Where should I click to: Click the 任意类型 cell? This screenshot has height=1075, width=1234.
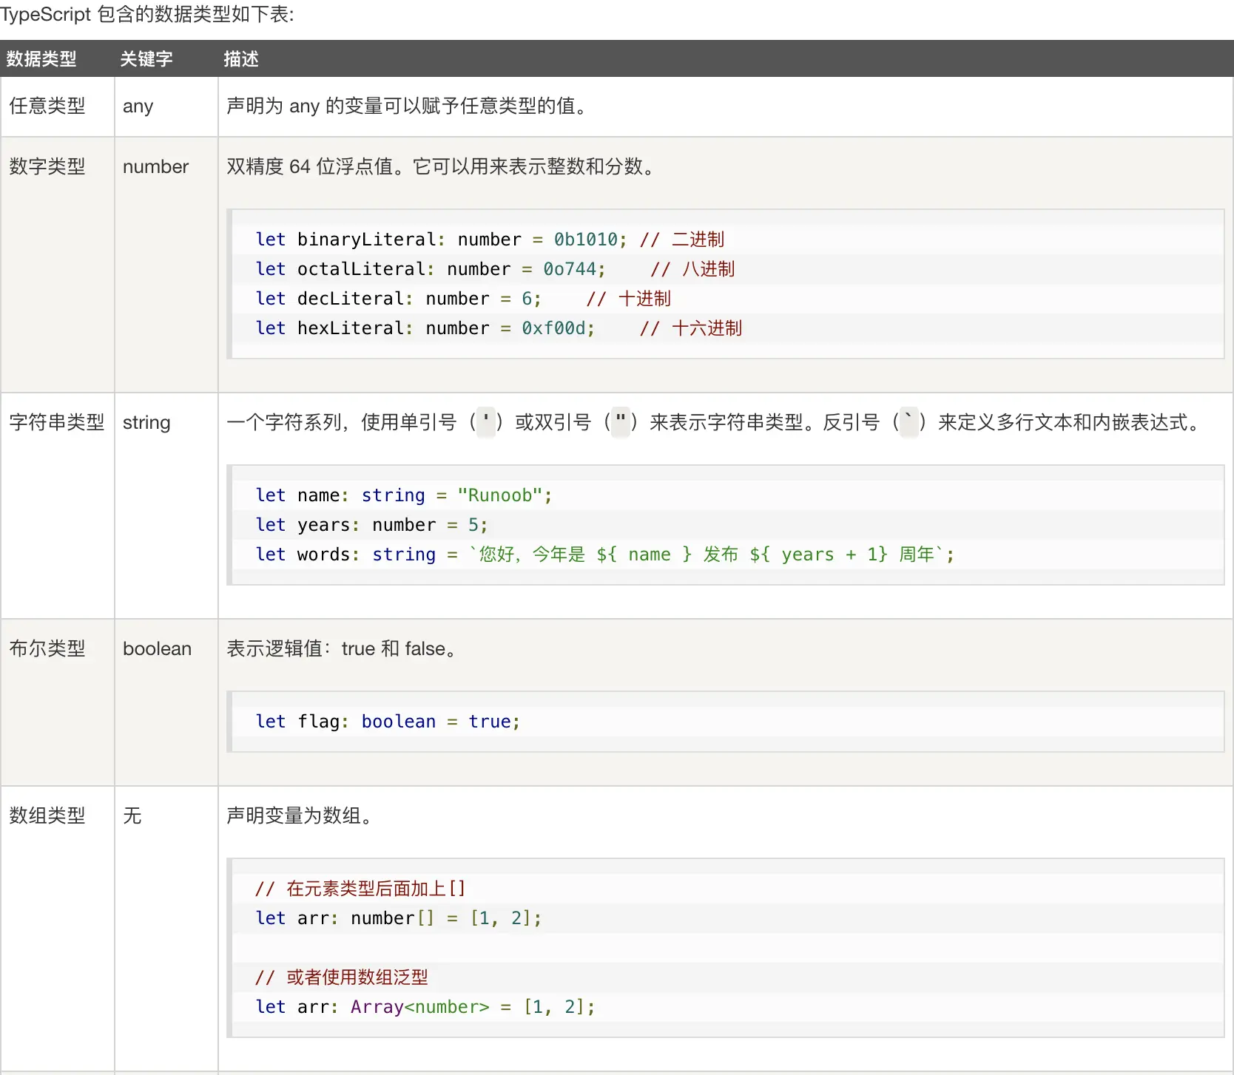47,106
